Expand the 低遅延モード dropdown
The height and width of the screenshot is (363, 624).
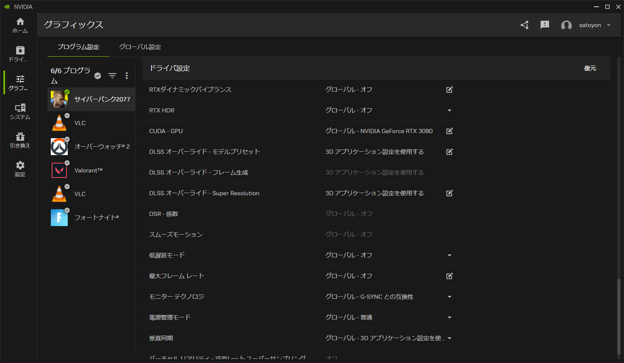(450, 255)
